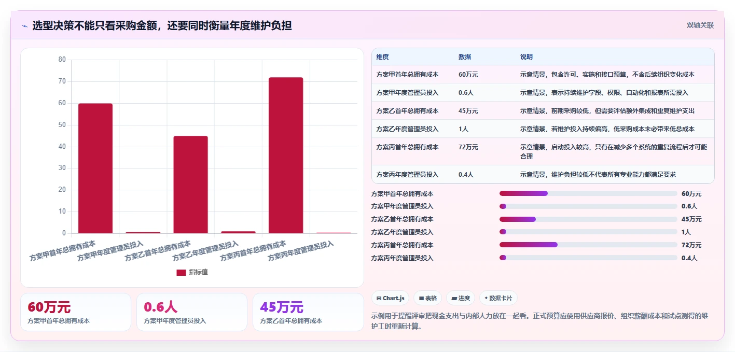Open the 45万元 方案乙首年总拥有成本 data card
This screenshot has height=352, width=735.
pos(308,312)
